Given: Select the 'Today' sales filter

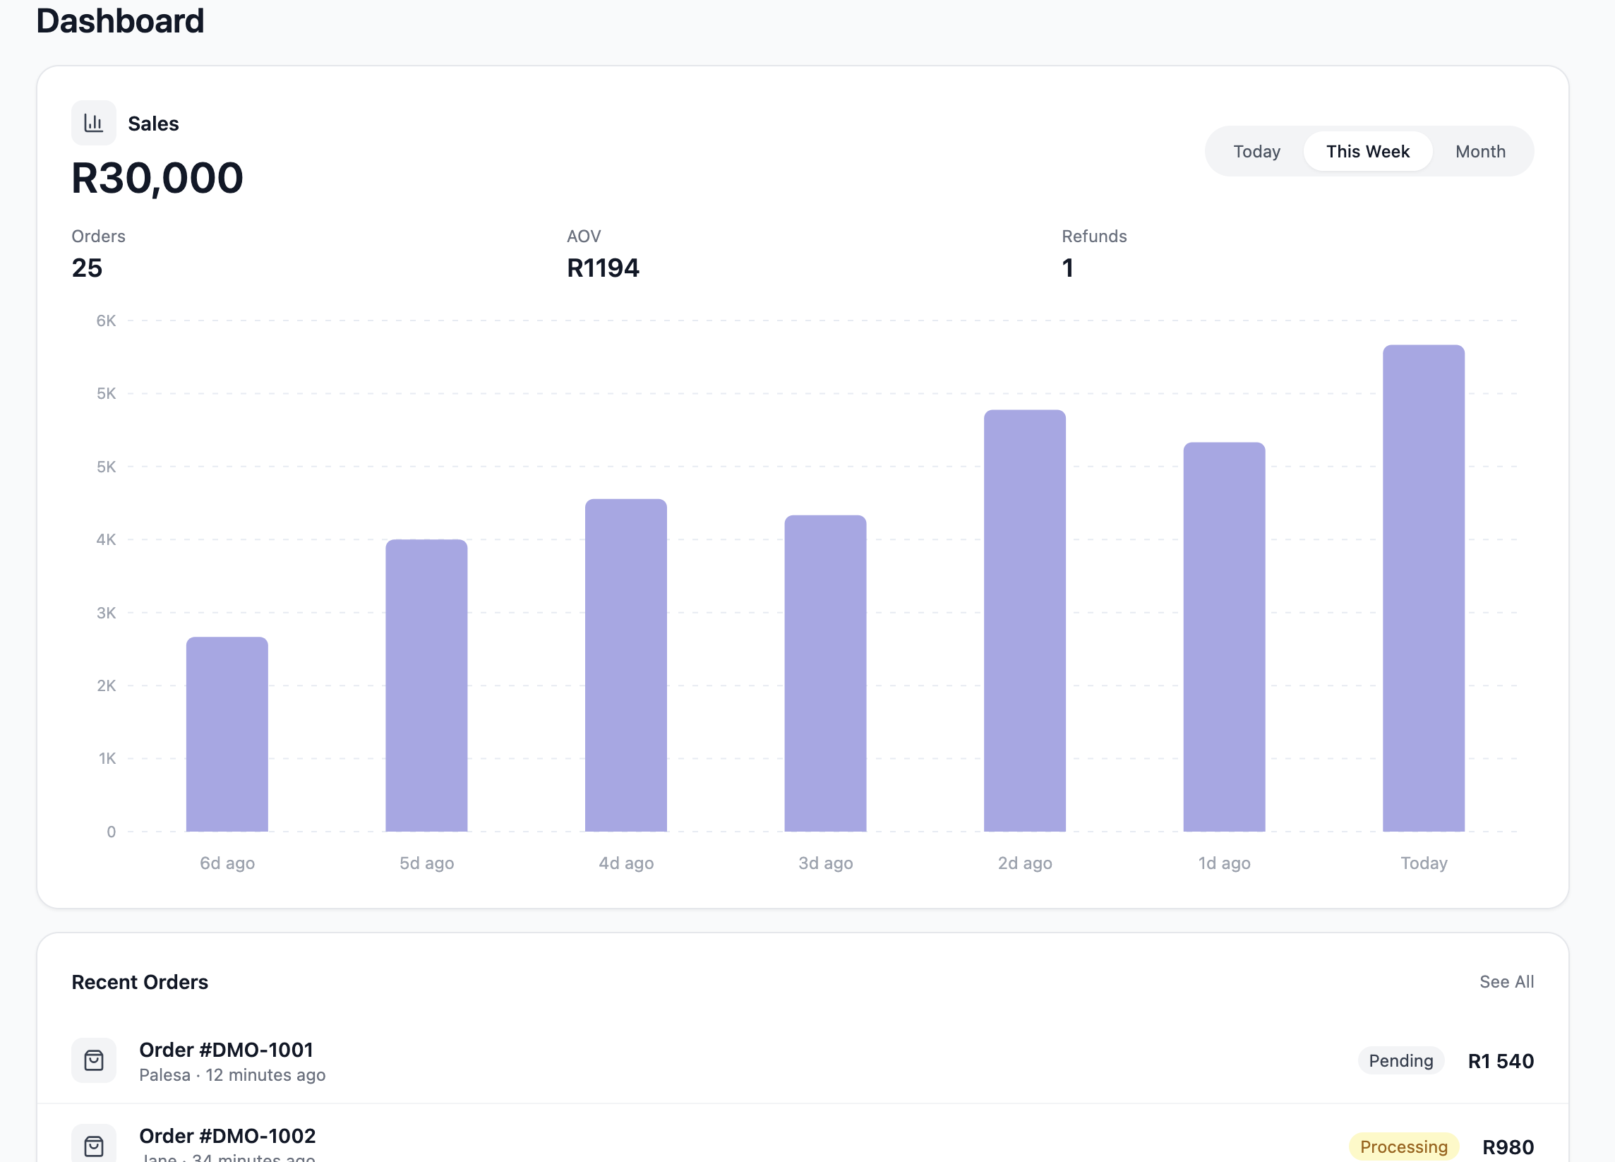Looking at the screenshot, I should [1256, 151].
